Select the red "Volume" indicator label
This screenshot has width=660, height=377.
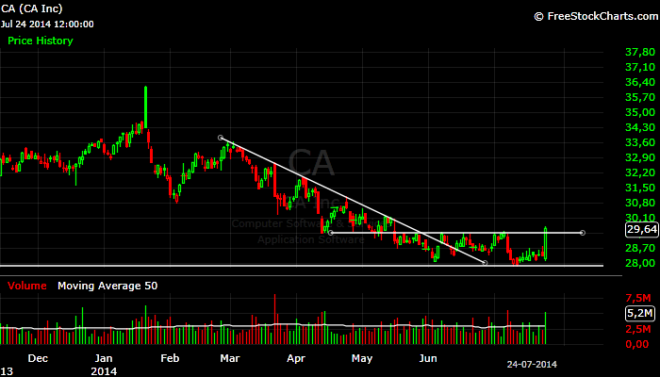pyautogui.click(x=27, y=286)
